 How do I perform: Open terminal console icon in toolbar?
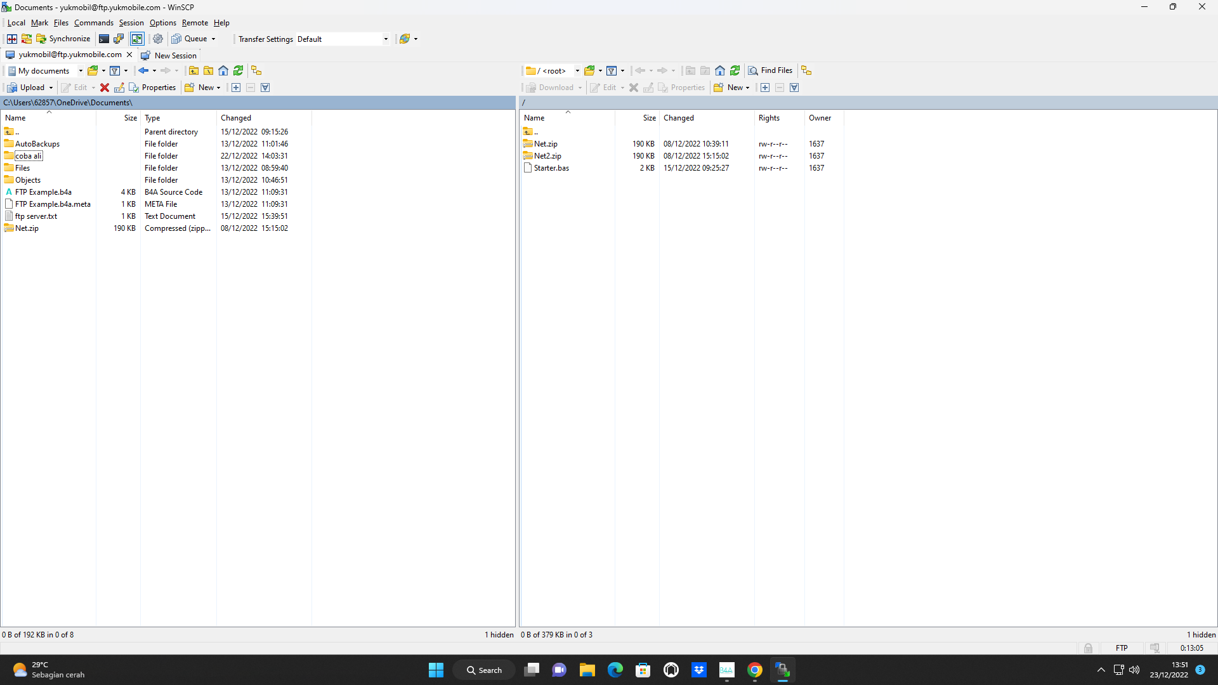coord(104,39)
